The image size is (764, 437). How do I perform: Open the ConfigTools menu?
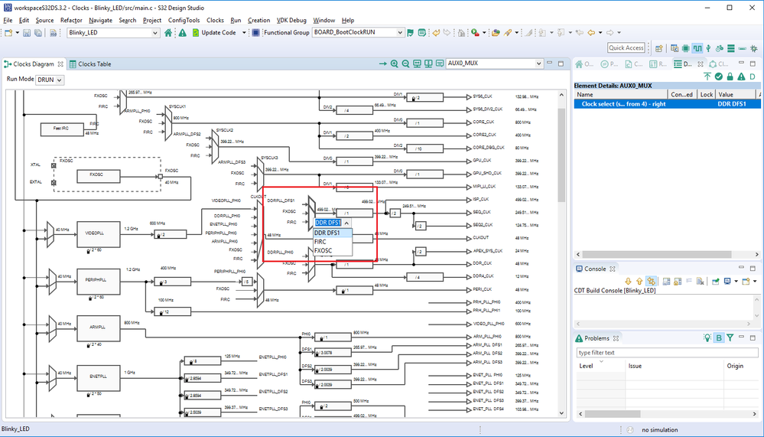tap(184, 20)
